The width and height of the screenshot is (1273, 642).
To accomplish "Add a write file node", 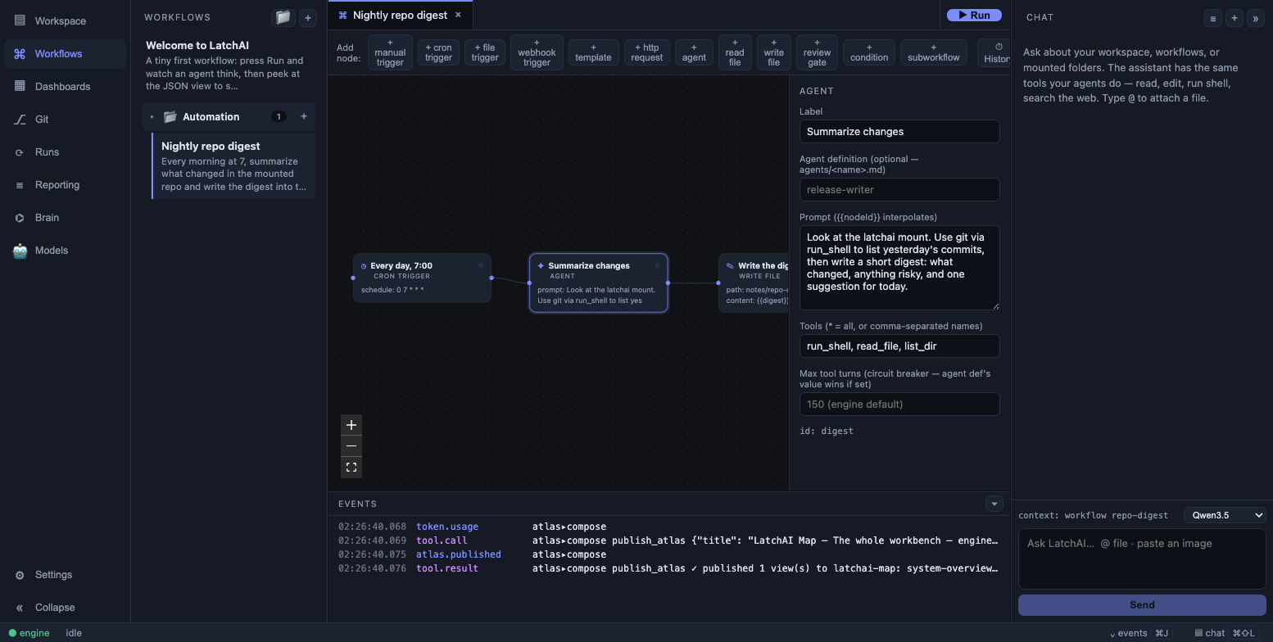I will pyautogui.click(x=773, y=52).
